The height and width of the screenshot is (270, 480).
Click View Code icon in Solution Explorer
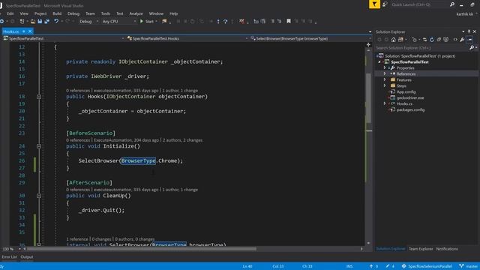[455, 40]
